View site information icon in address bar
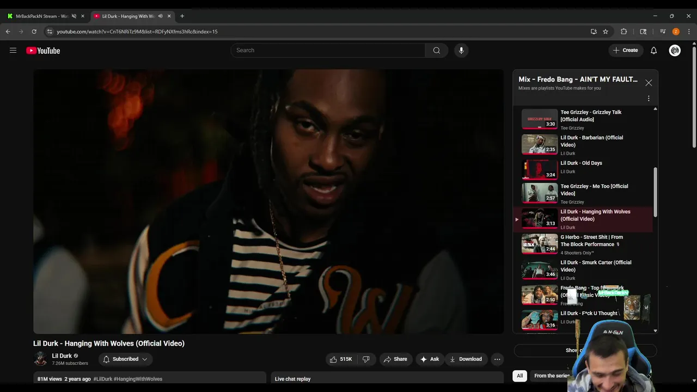This screenshot has height=392, width=697. (50, 32)
